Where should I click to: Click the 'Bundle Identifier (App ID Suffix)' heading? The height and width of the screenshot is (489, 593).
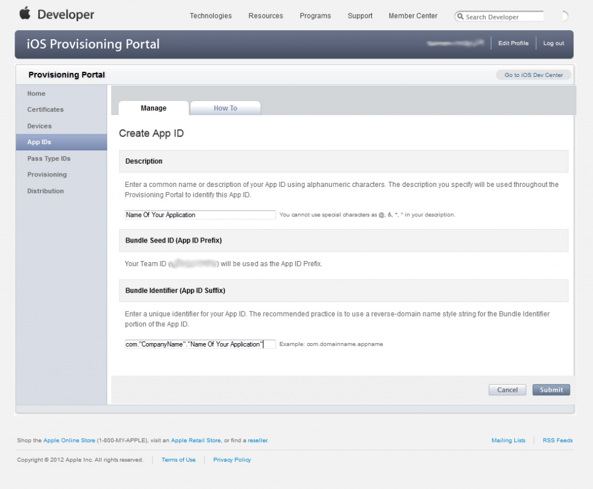click(175, 291)
